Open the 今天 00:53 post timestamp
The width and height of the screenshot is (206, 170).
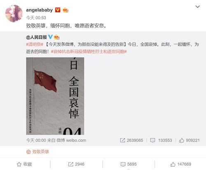36,18
